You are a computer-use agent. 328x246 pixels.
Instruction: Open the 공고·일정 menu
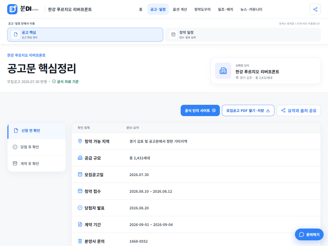158,9
